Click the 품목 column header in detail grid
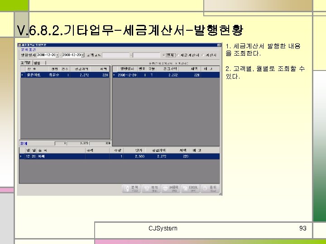 [61, 150]
